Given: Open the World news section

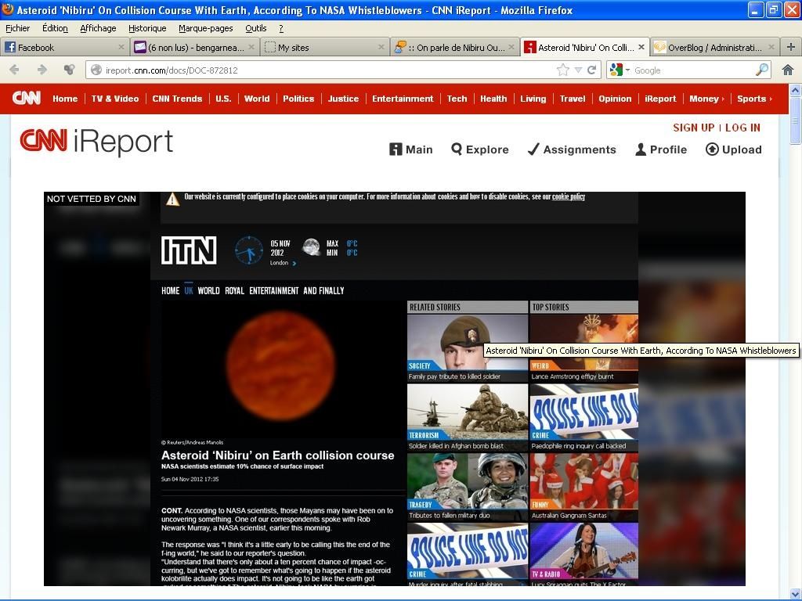Looking at the screenshot, I should click(x=257, y=99).
